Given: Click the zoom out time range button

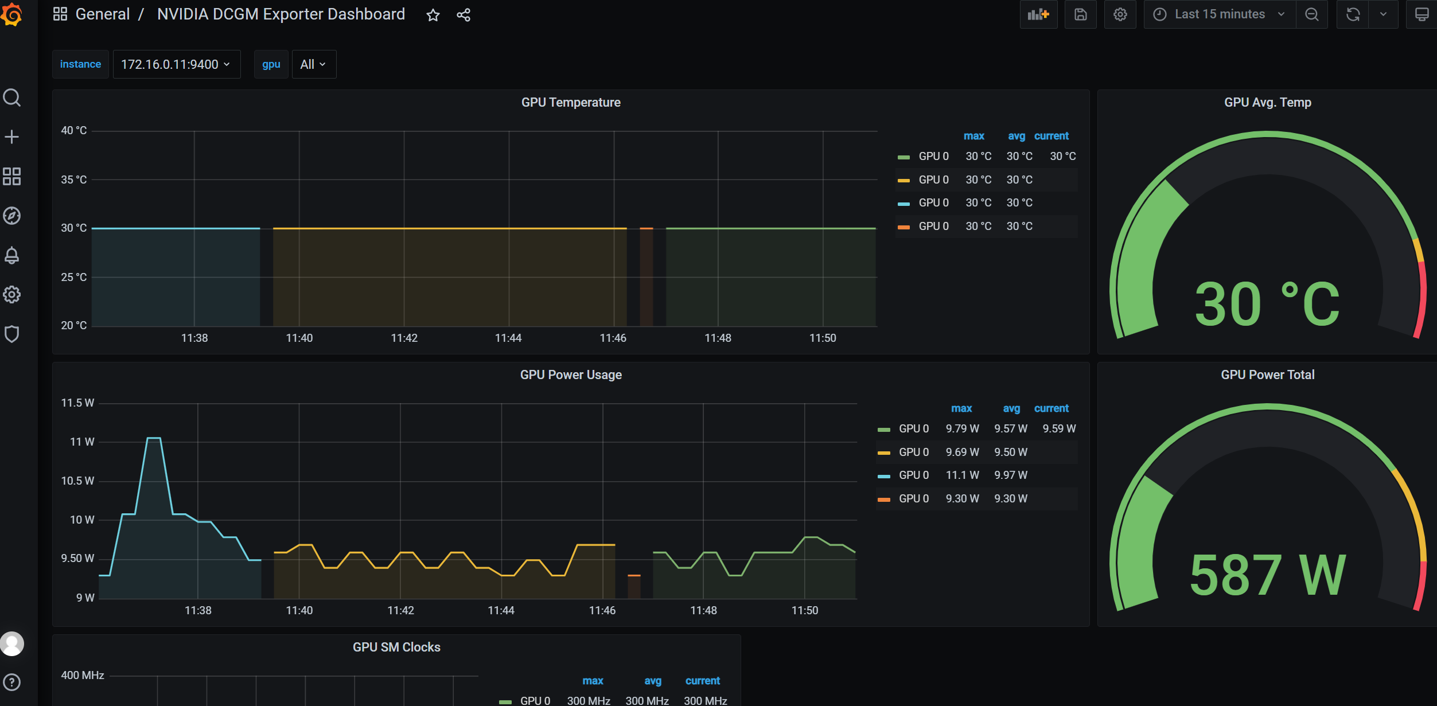Looking at the screenshot, I should point(1312,14).
